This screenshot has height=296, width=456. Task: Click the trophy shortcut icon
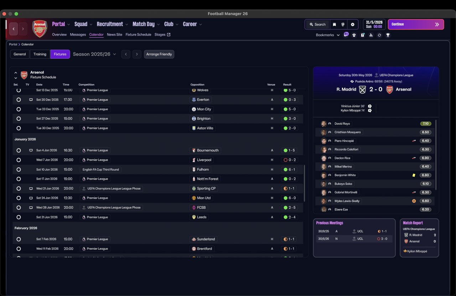(x=388, y=35)
